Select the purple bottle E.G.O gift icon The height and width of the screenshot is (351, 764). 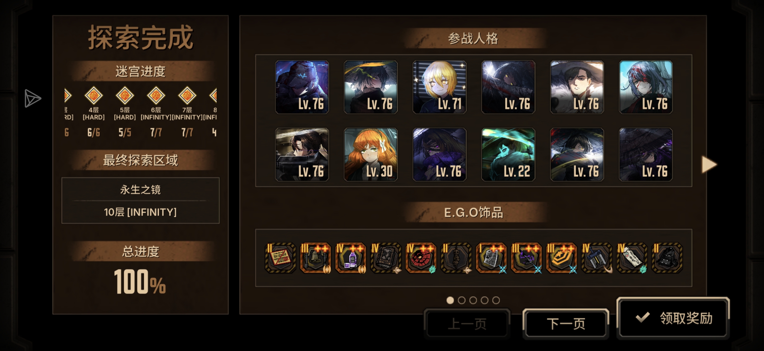click(350, 258)
